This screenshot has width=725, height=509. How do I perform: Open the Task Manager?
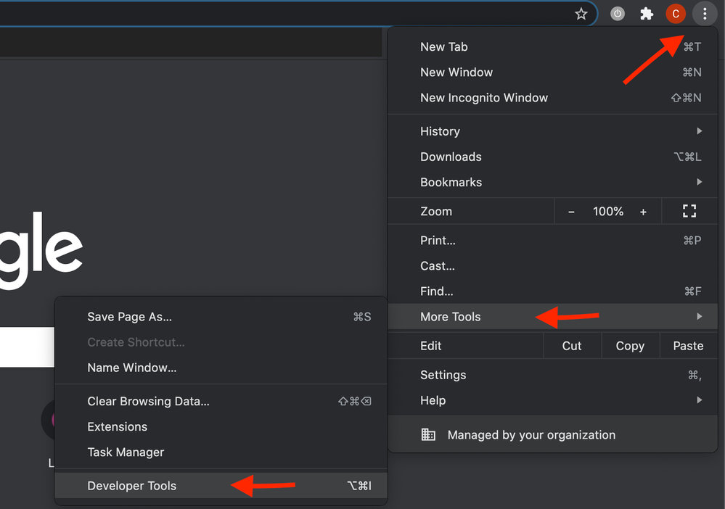(126, 452)
